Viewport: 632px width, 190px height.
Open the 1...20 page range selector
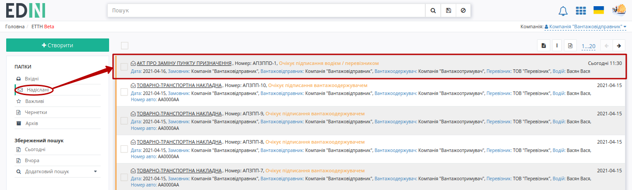click(x=589, y=46)
